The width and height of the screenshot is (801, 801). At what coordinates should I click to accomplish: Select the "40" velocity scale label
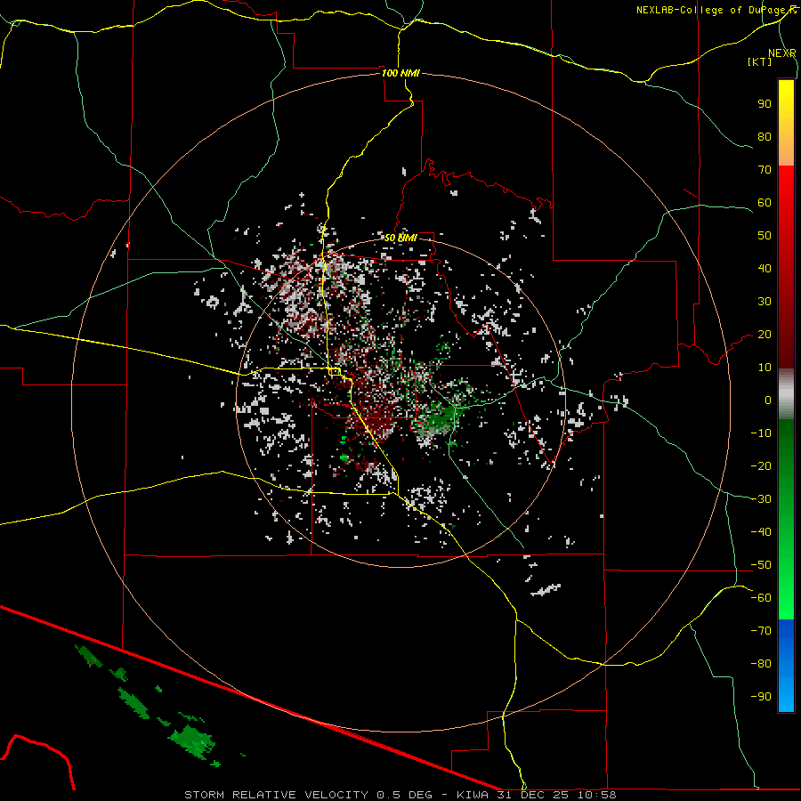[x=765, y=269]
